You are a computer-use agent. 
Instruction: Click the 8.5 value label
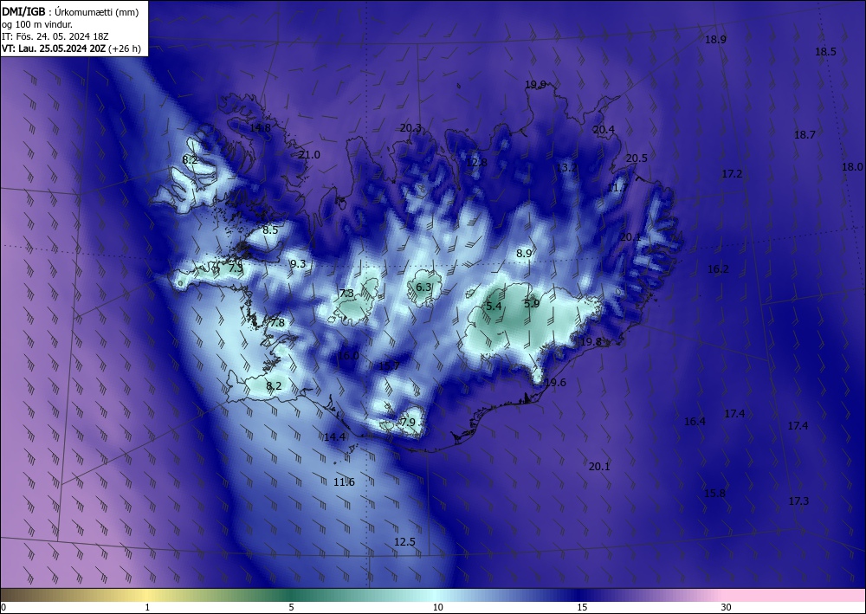click(270, 230)
